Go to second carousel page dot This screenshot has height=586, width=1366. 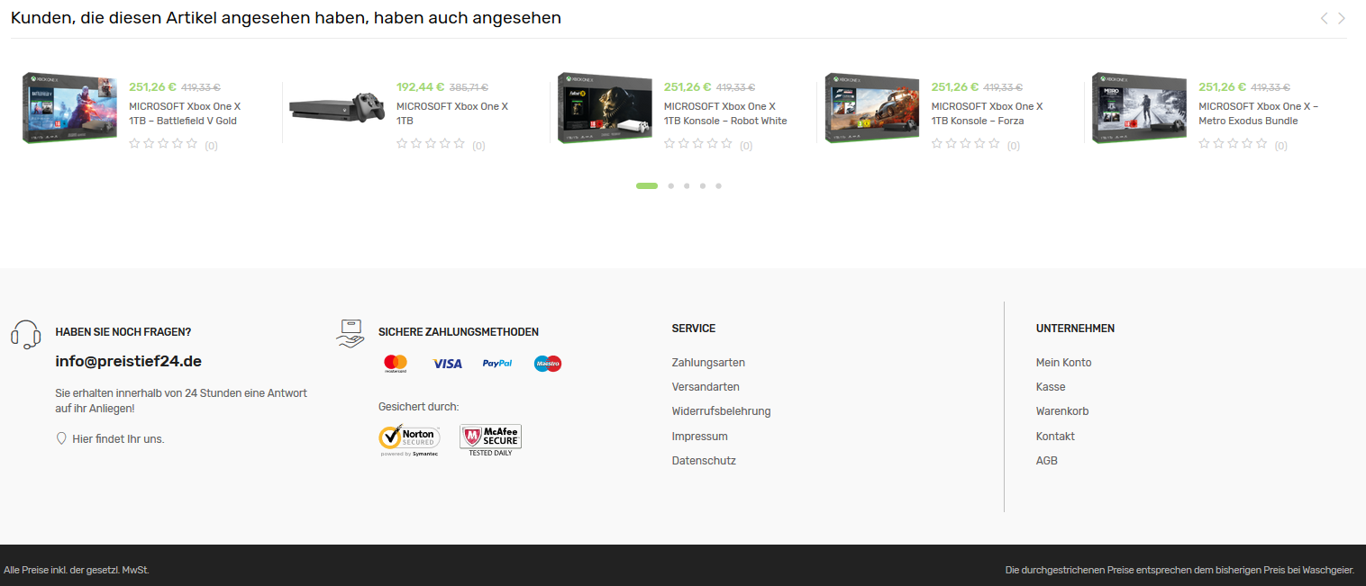pyautogui.click(x=671, y=186)
